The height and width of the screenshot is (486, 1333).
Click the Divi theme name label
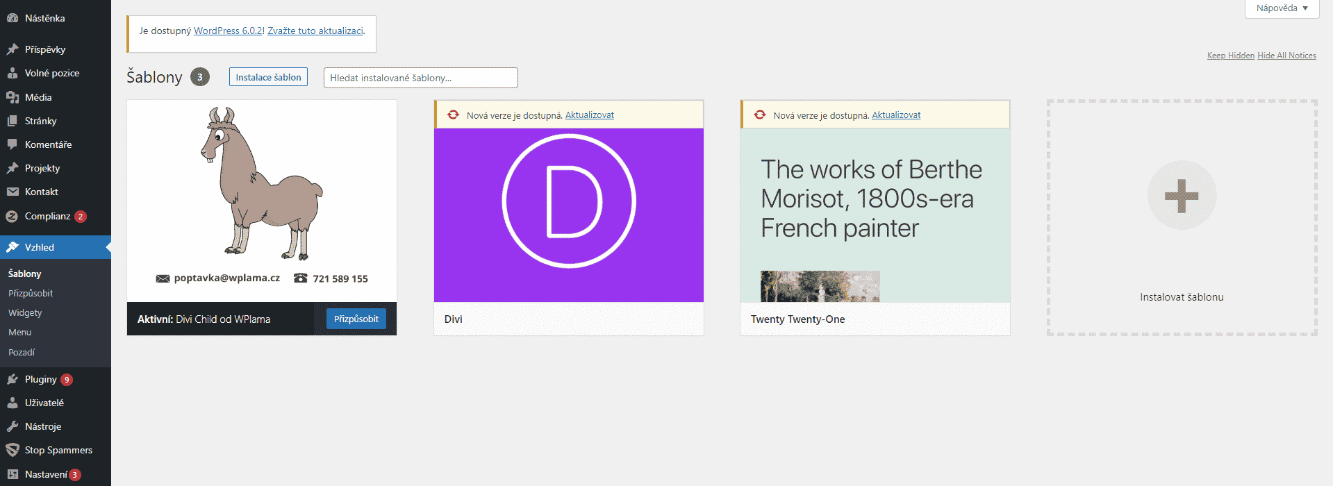click(454, 319)
